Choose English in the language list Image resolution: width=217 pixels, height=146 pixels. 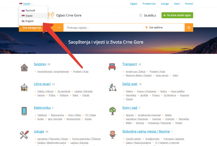point(30,21)
